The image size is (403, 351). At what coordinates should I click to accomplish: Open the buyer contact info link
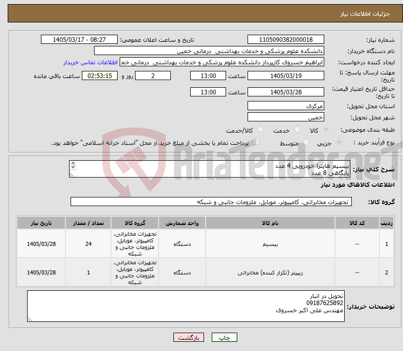[91, 62]
